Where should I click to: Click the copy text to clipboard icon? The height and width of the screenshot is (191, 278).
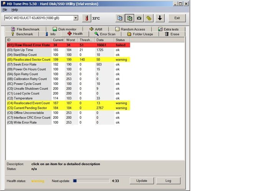coord(120,18)
